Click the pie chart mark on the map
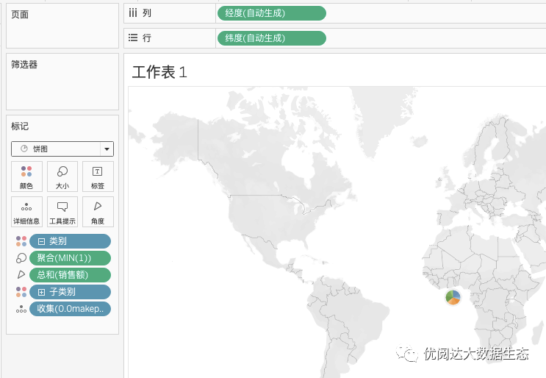This screenshot has height=378, width=546. [453, 298]
